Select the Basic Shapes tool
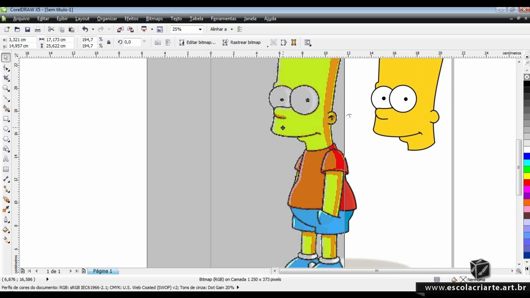 click(x=6, y=149)
